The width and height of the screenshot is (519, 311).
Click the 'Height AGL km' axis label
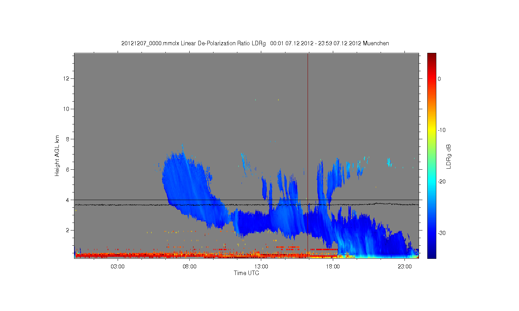tap(57, 155)
